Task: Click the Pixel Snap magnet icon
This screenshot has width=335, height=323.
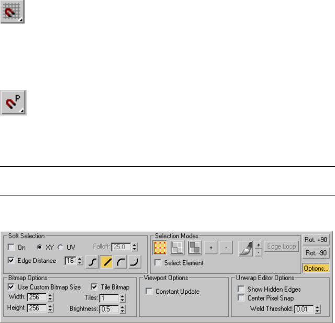Action: [13, 103]
